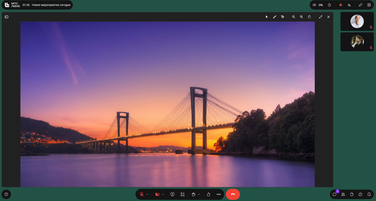This screenshot has height=201, width=376.
Task: Expand microphone settings arrow
Action: (x=147, y=194)
